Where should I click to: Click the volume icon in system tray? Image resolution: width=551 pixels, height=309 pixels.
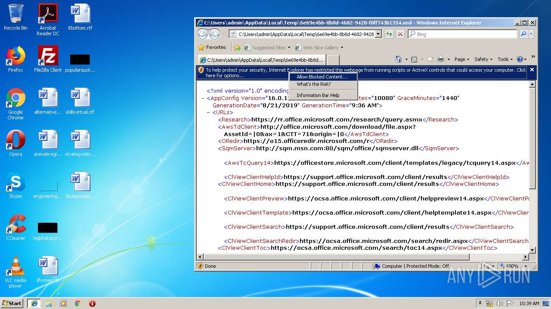(x=500, y=303)
